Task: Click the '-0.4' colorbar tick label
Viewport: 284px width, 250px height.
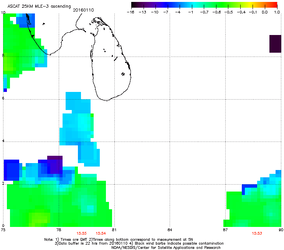Action: pyautogui.click(x=241, y=12)
